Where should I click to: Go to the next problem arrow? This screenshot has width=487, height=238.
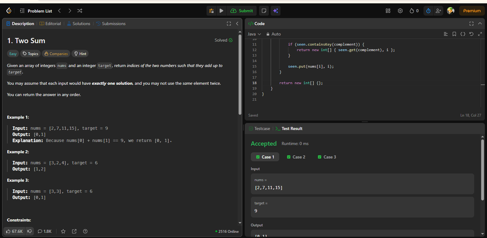pyautogui.click(x=69, y=11)
